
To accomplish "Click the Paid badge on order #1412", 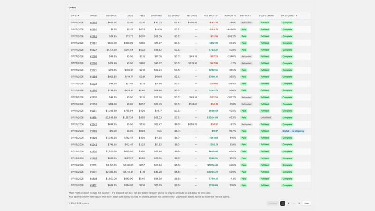I will click(x=244, y=185).
